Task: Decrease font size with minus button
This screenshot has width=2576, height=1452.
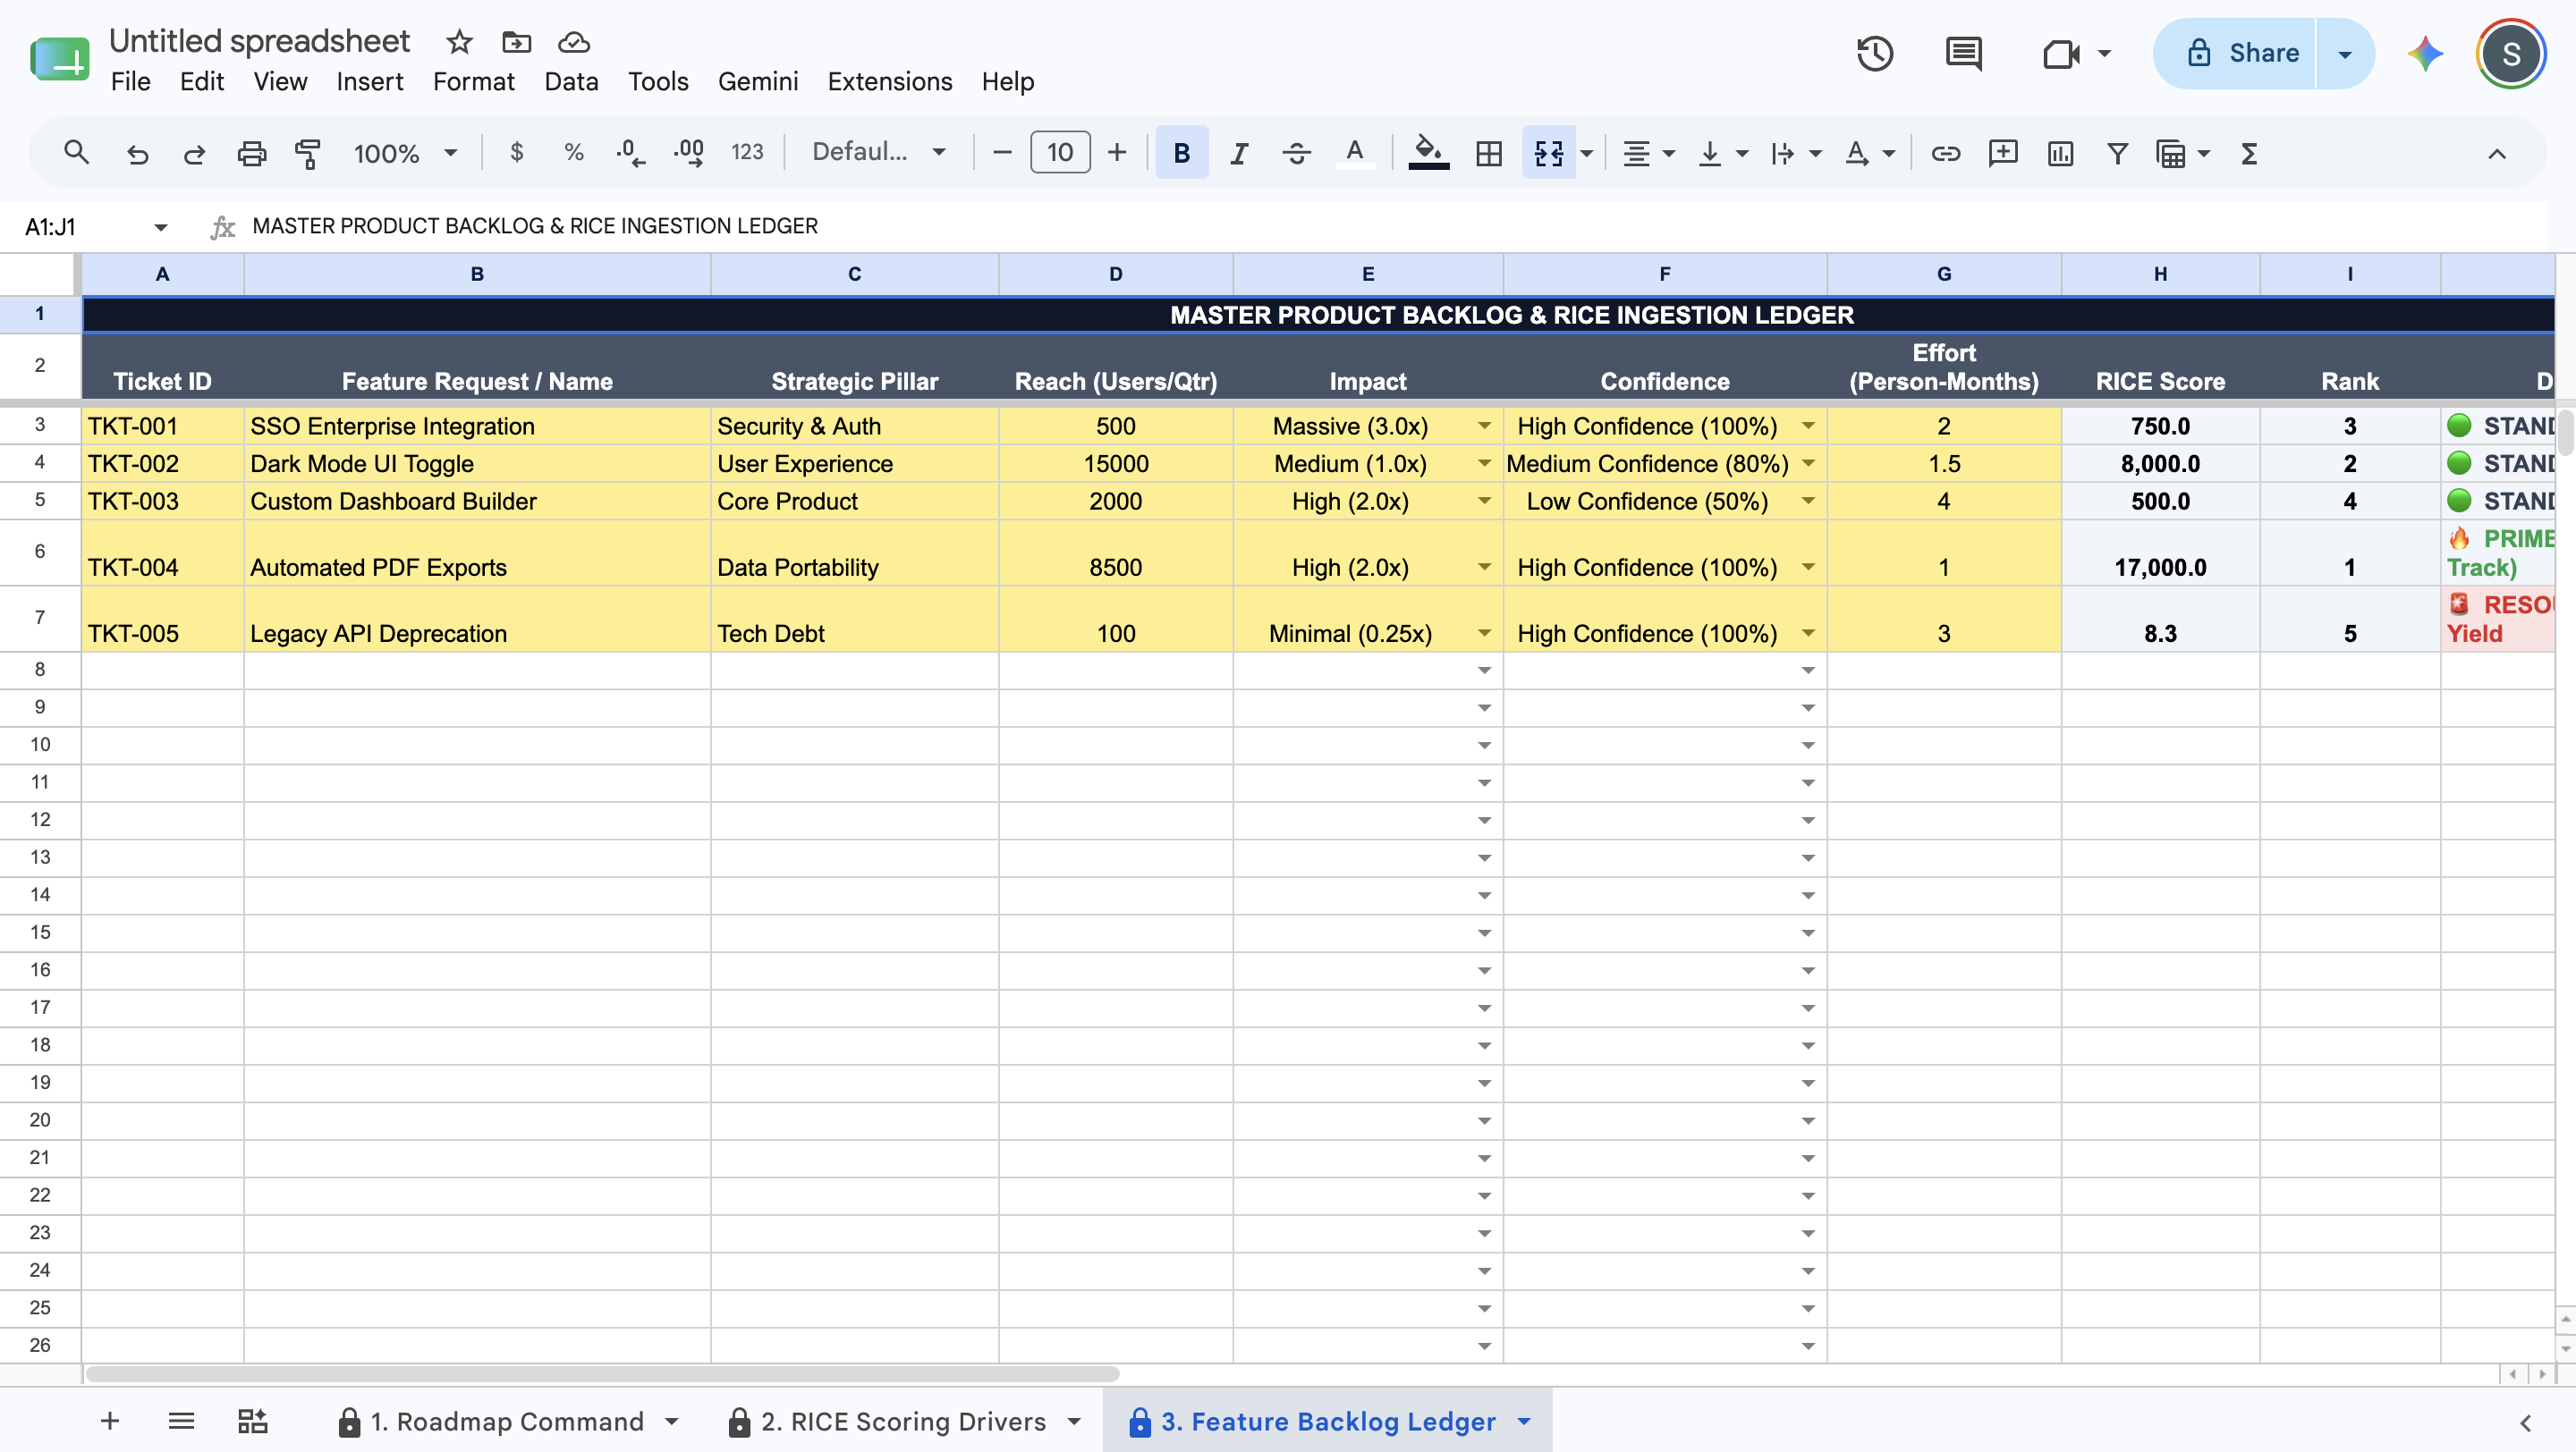Action: 1002,153
